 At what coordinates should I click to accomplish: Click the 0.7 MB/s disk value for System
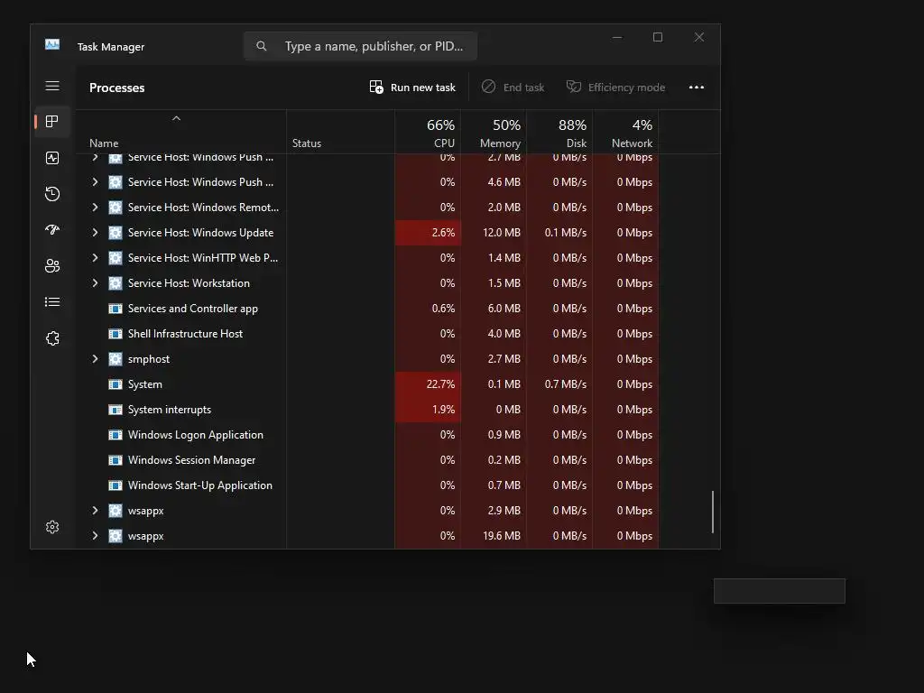(x=566, y=384)
